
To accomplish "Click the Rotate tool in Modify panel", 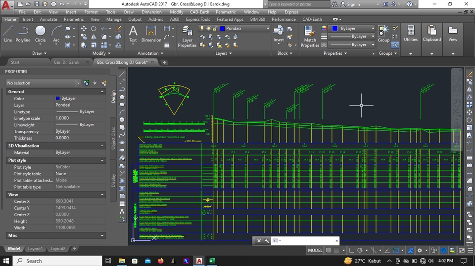I will 94,29.
